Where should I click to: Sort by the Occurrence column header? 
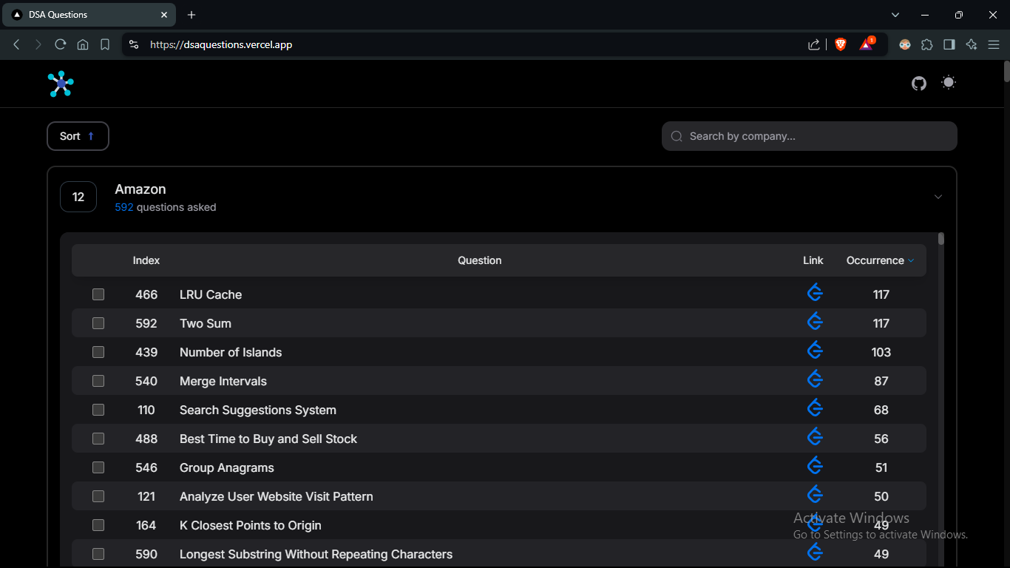(x=880, y=260)
